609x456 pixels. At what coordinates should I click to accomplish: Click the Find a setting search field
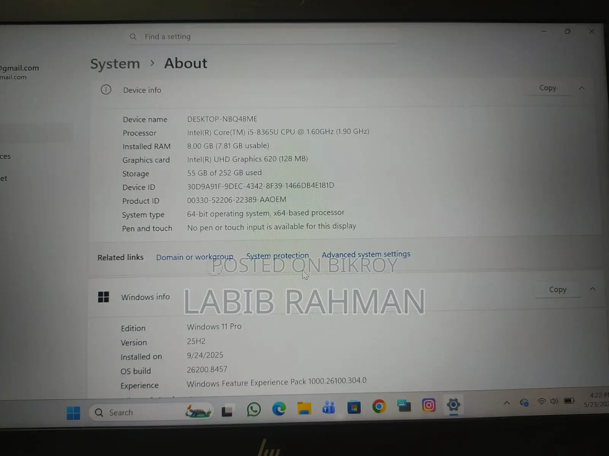pos(263,36)
